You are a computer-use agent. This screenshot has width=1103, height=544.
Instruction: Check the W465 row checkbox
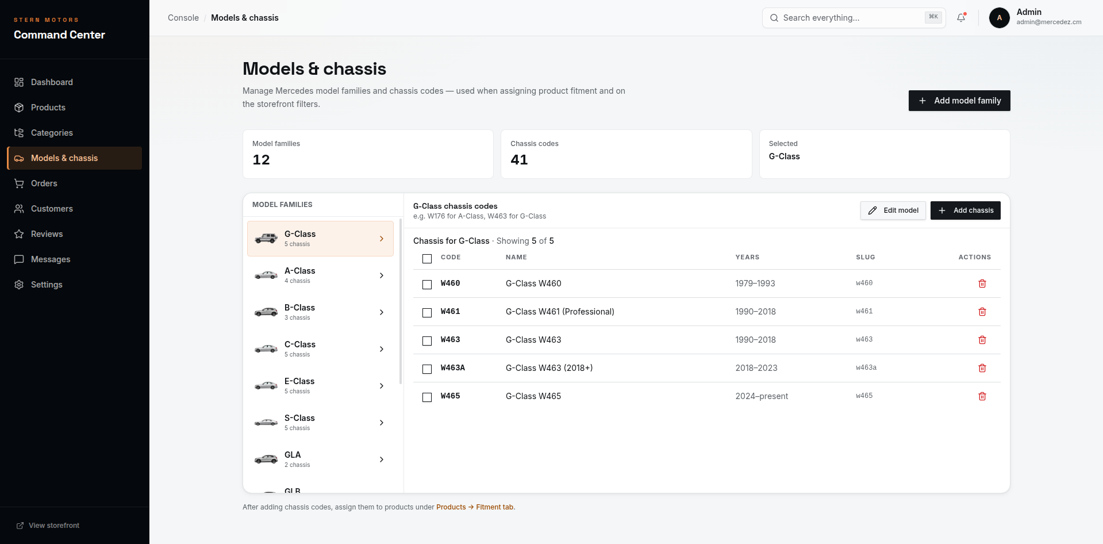pos(427,397)
